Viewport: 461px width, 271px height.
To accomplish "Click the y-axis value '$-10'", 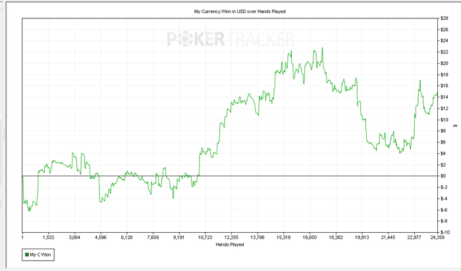I will click(x=445, y=232).
